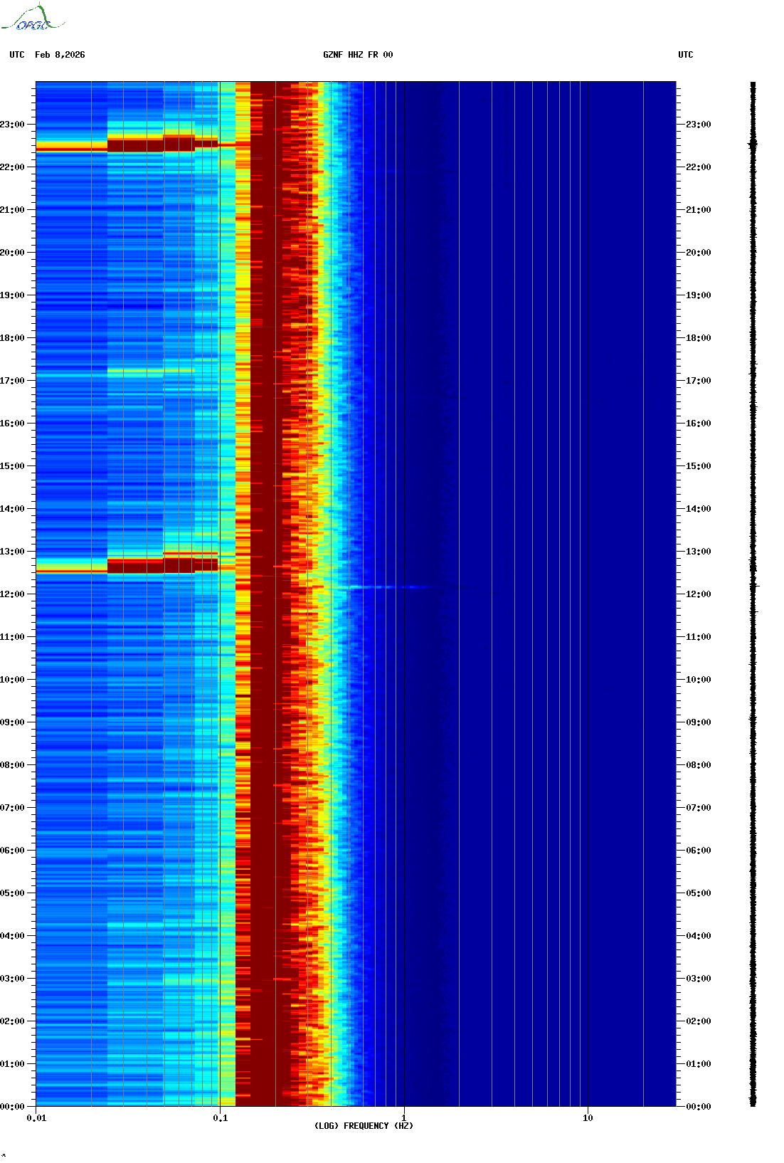This screenshot has width=784, height=1163.
Task: Select the 00:00 tick on left time axis
Action: (13, 1107)
